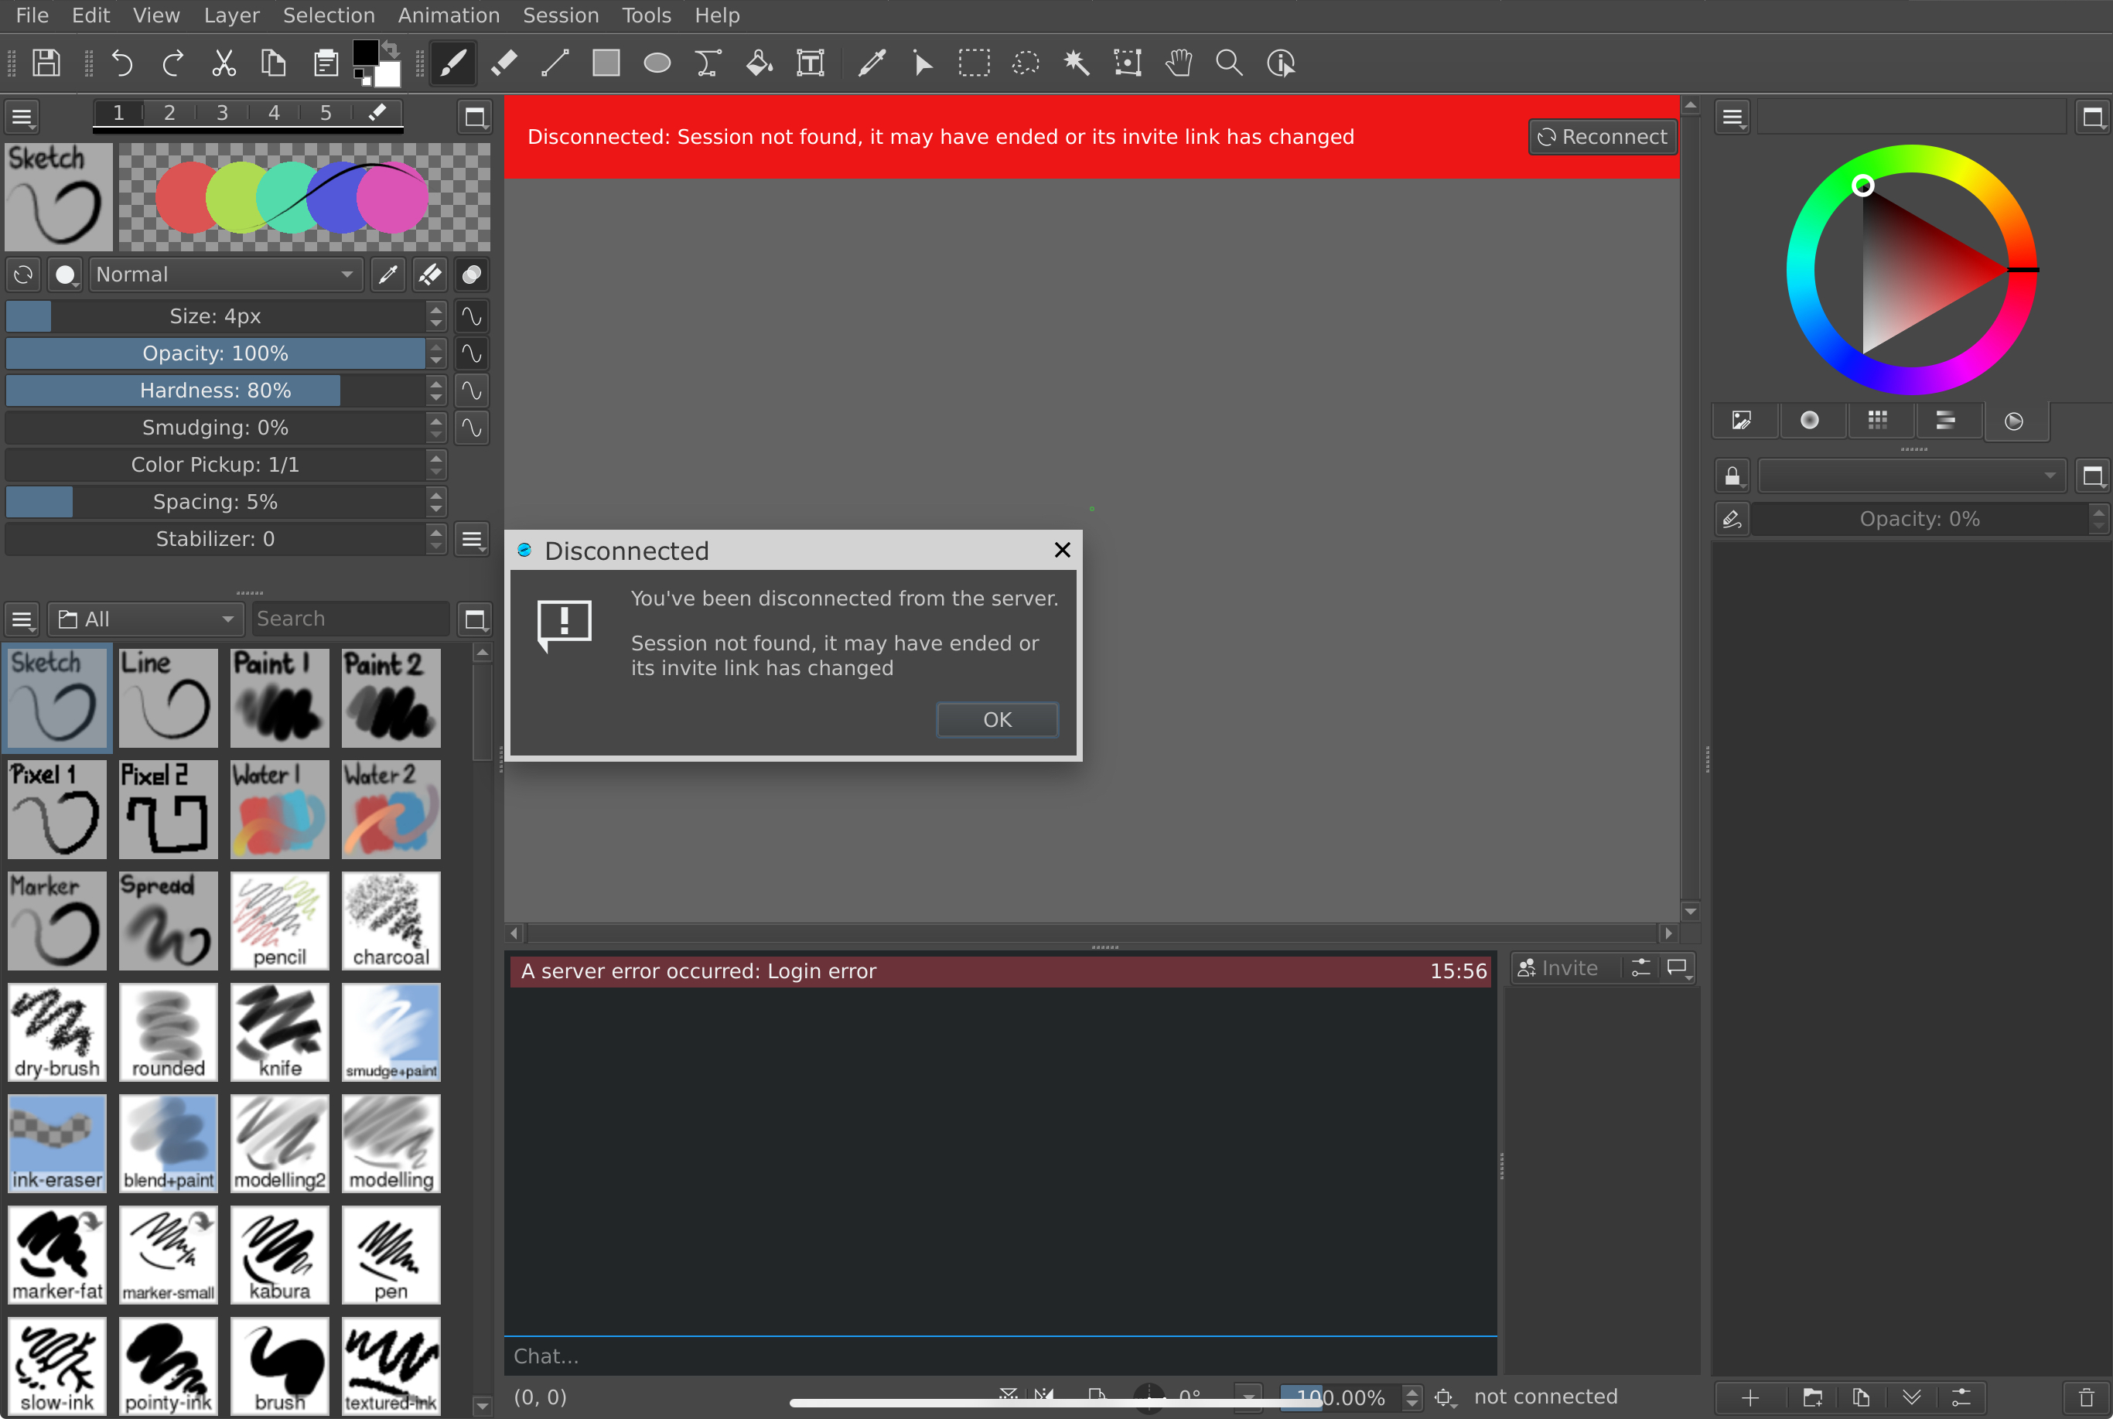
Task: Toggle layer lock button
Action: tap(1732, 476)
